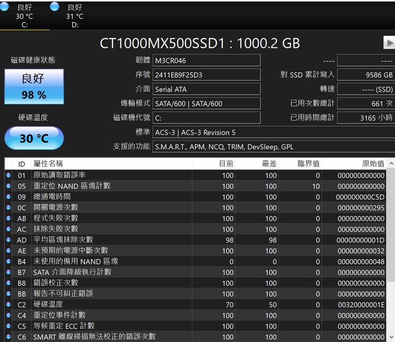This screenshot has width=395, height=342.
Task: Select the SATA 介面降級執行計數 row
Action: pyautogui.click(x=195, y=272)
